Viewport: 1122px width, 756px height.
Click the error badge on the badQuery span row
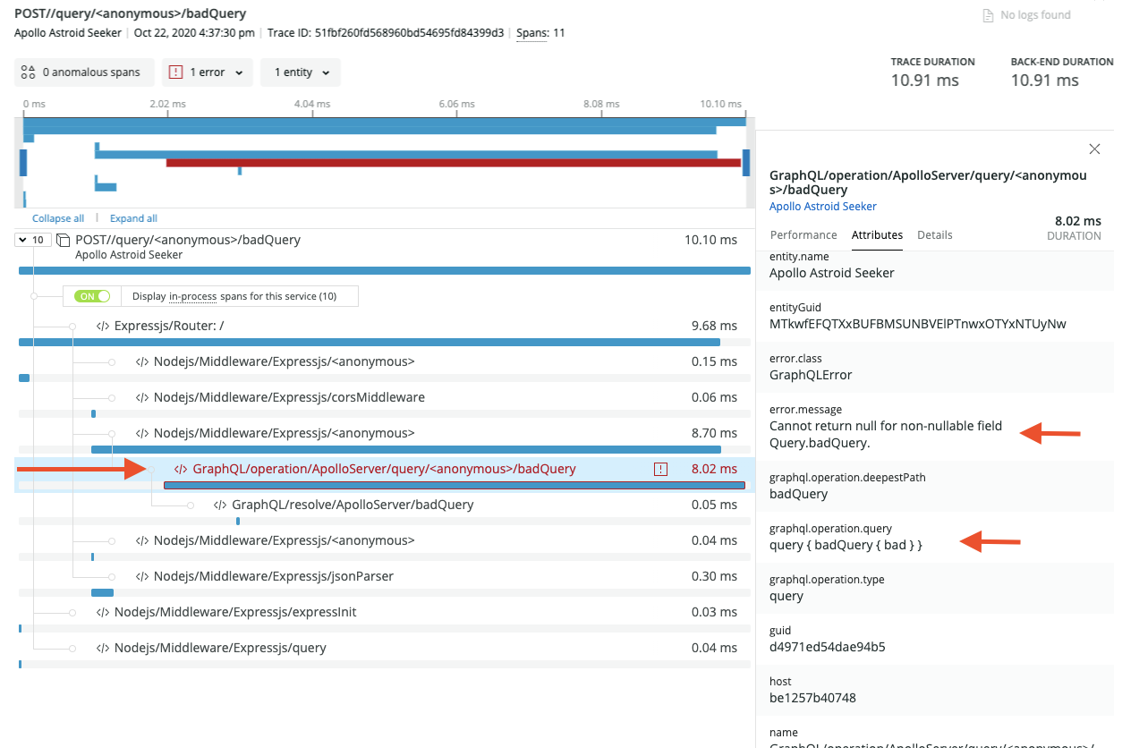click(x=660, y=469)
